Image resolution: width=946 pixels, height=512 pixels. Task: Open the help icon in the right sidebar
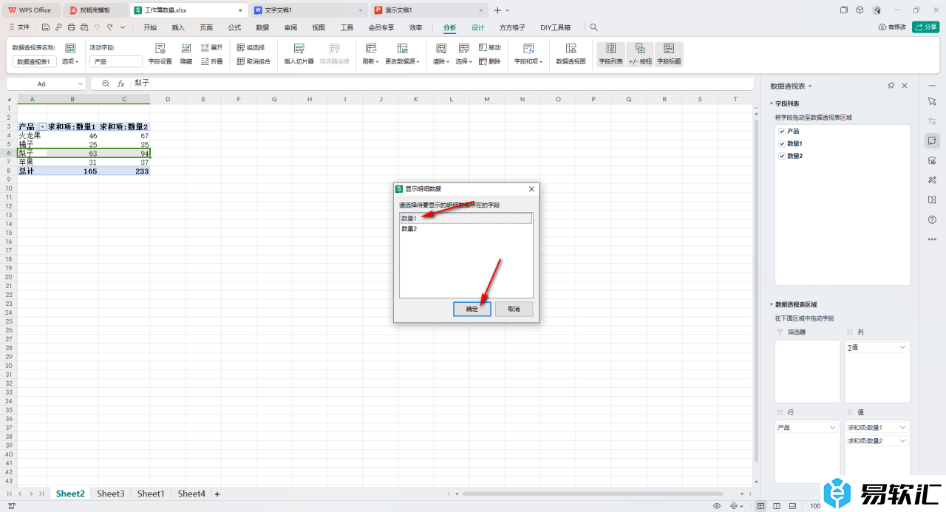coord(932,219)
